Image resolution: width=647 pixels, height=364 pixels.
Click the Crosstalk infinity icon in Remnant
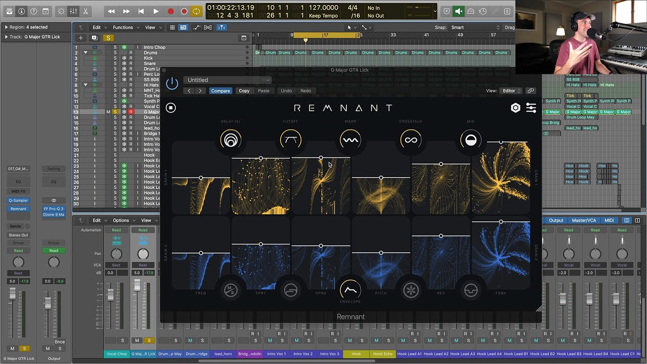(410, 140)
